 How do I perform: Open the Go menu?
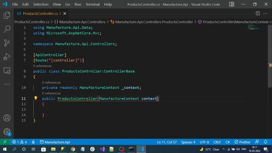[68, 4]
